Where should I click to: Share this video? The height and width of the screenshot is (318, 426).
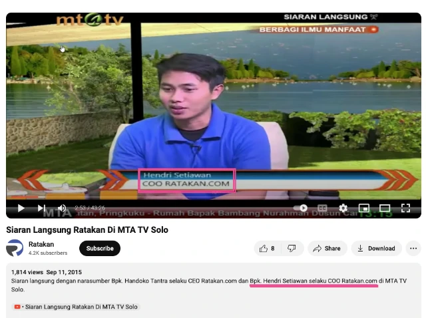[327, 248]
